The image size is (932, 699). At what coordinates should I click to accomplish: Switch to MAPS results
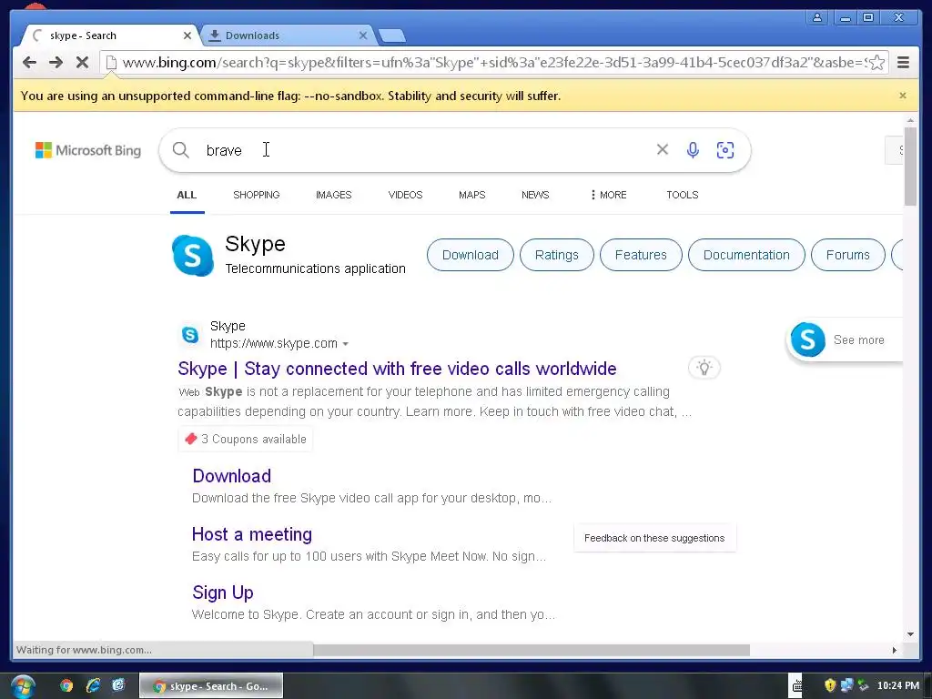(x=472, y=195)
